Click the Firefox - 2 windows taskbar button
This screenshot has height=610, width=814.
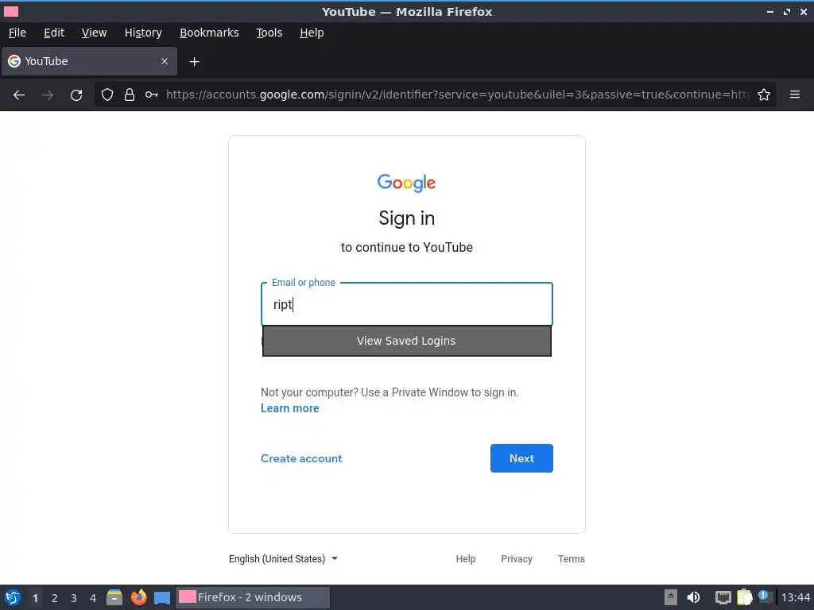(253, 597)
